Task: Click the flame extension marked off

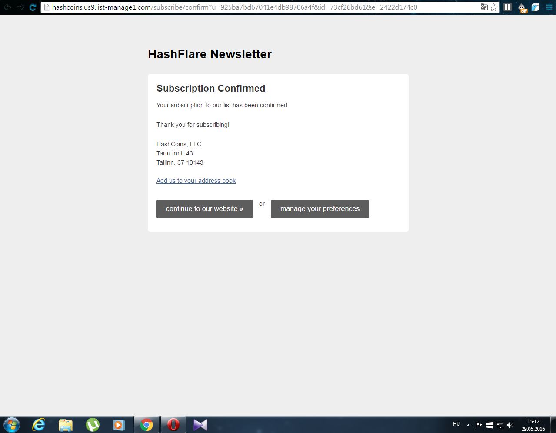Action: [523, 7]
